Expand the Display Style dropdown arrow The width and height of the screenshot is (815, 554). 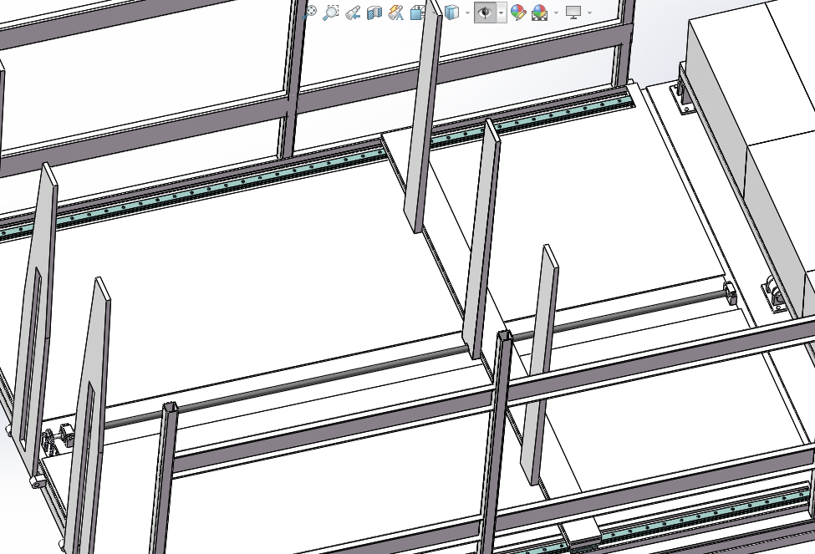click(468, 13)
